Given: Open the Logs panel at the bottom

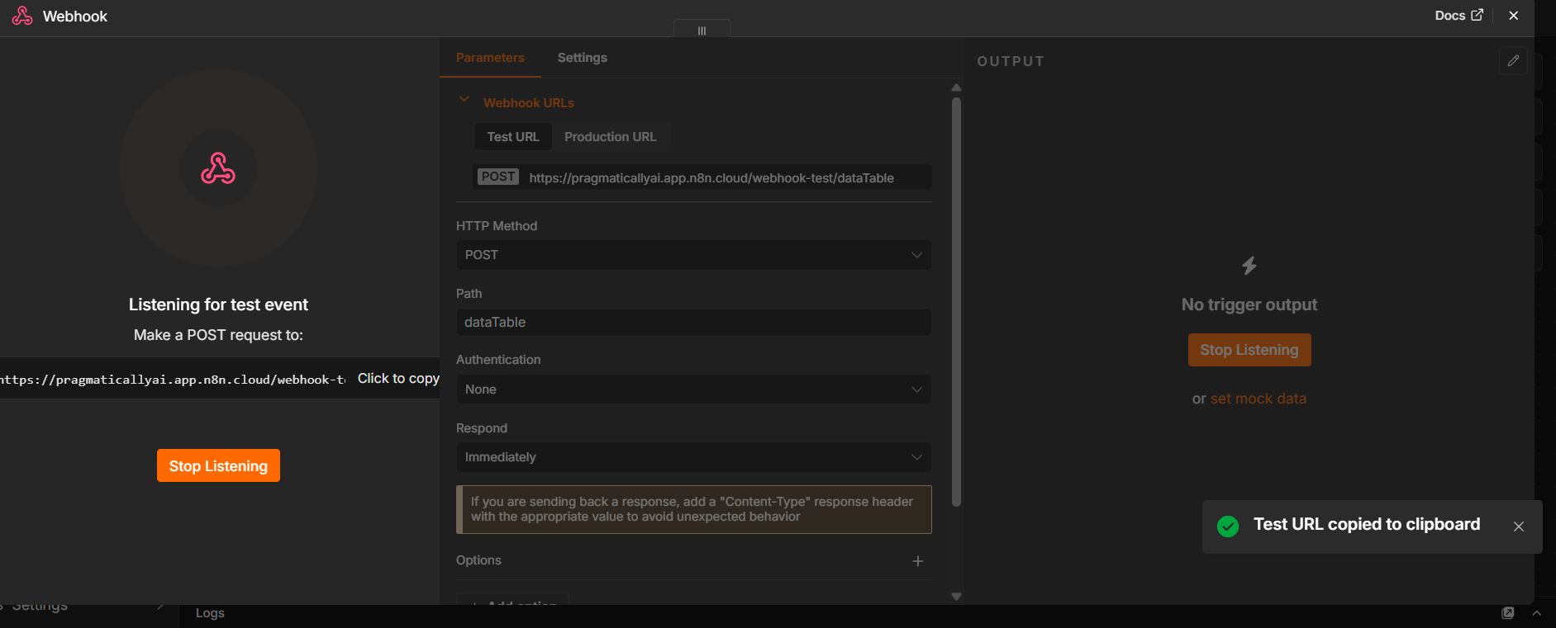Looking at the screenshot, I should click(210, 613).
